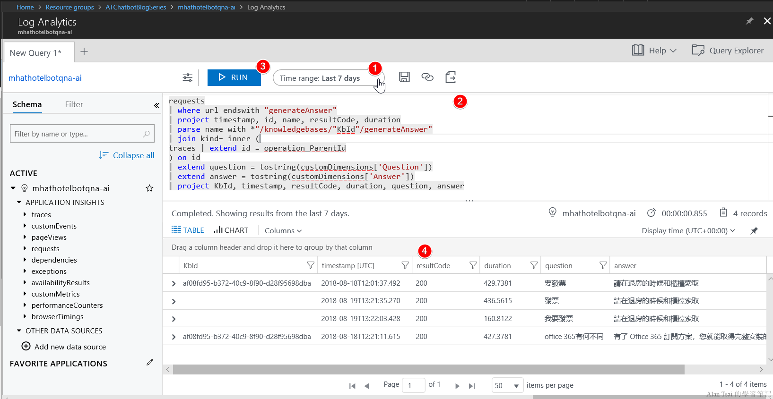Switch results to CHART view
Screen dimensions: 773x399
(231, 230)
